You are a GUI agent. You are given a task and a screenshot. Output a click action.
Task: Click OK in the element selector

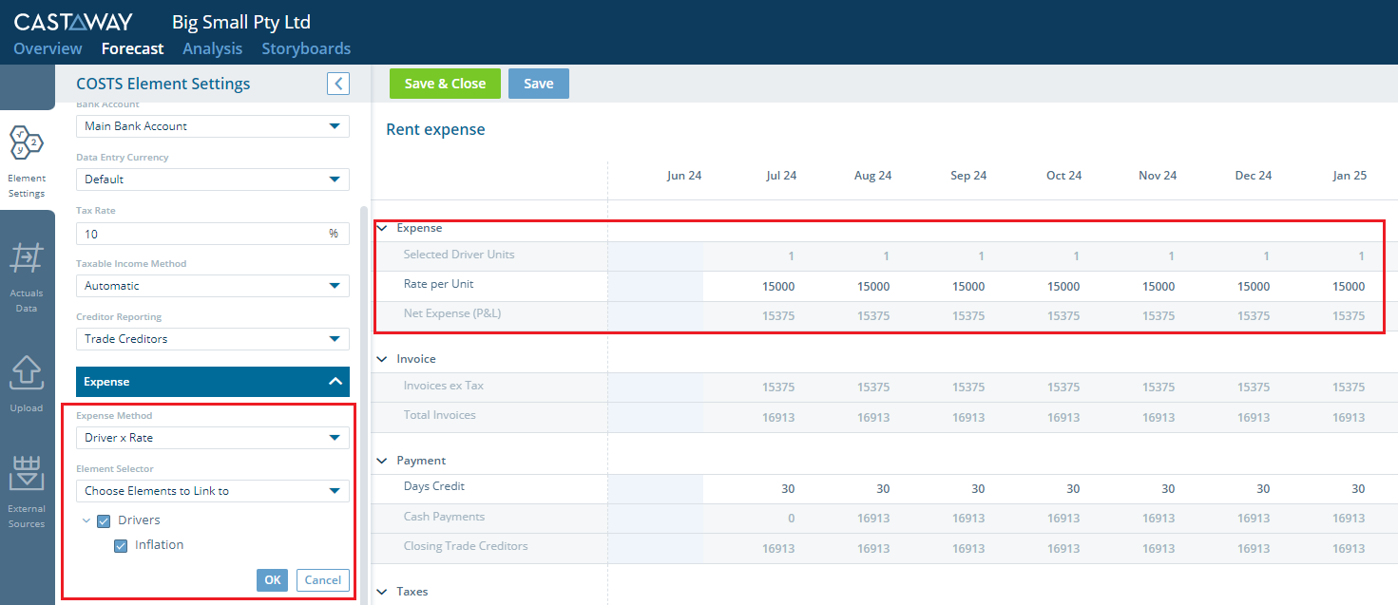273,580
